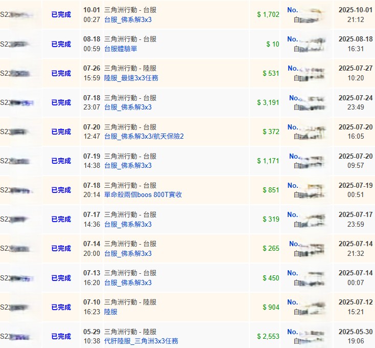Screen dimensions: 375x348
Task: Select the $ 904 price amount
Action: (271, 307)
